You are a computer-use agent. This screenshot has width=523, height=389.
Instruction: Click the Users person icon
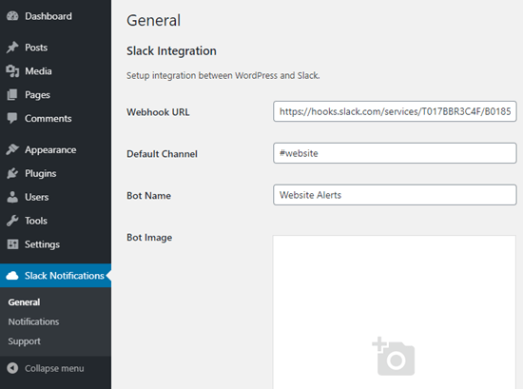tap(12, 197)
